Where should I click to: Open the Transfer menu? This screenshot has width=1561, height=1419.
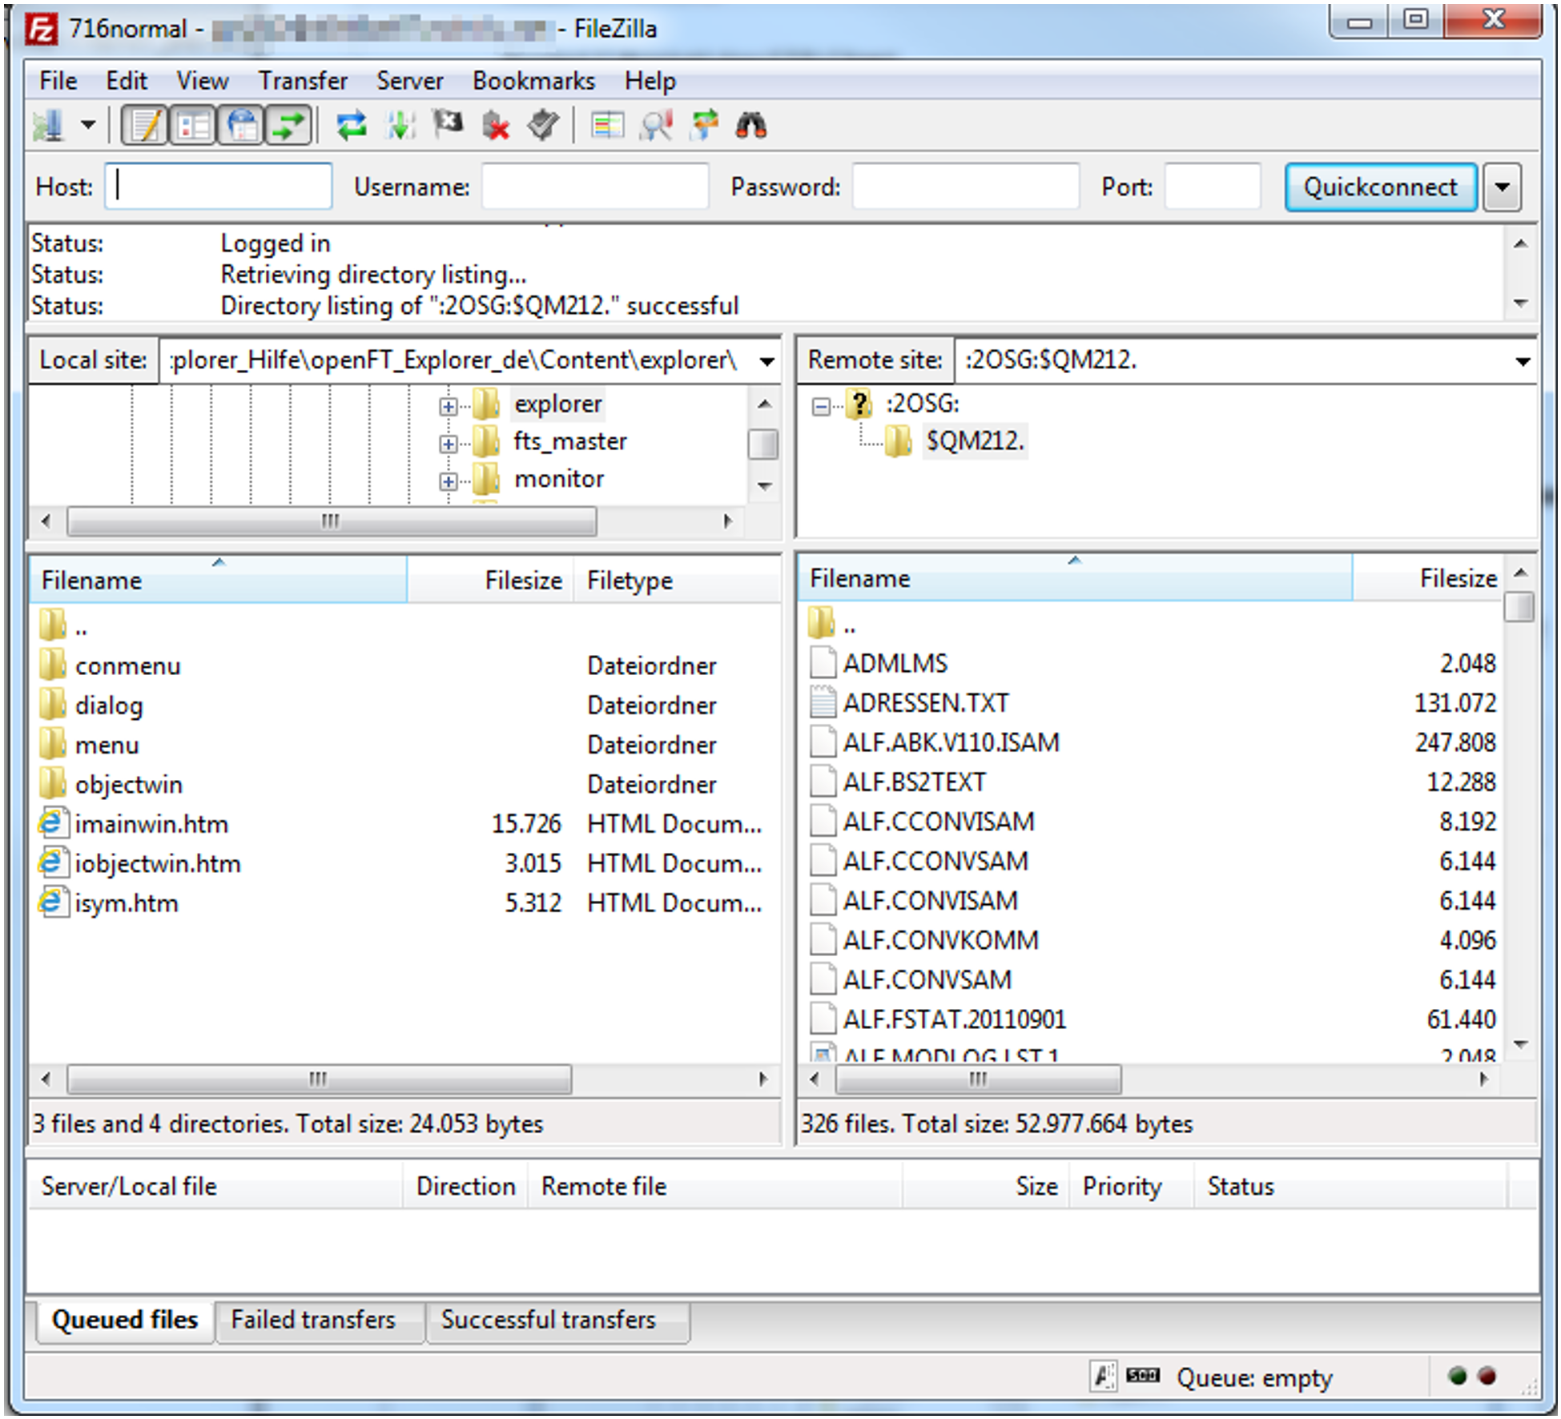[x=303, y=81]
